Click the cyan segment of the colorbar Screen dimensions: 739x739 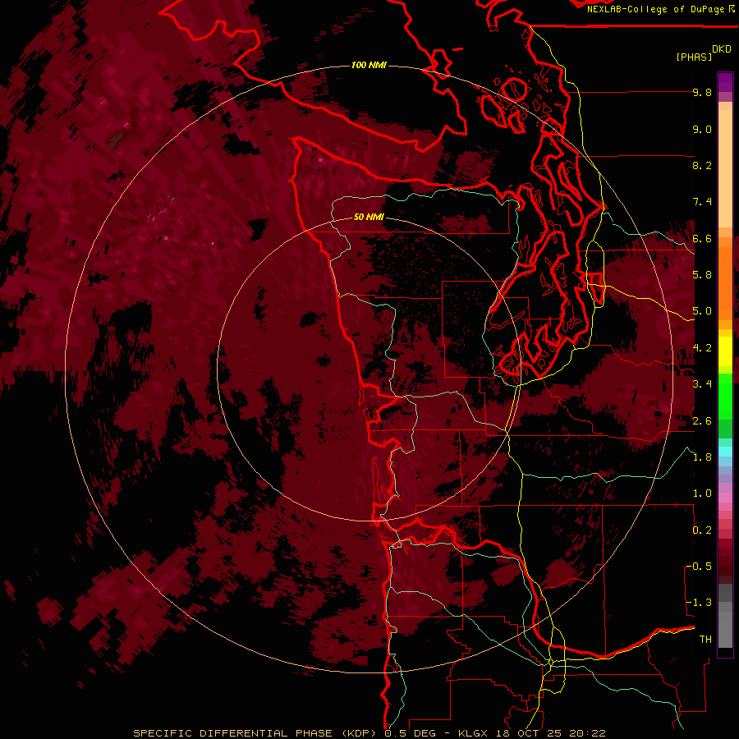[x=725, y=451]
